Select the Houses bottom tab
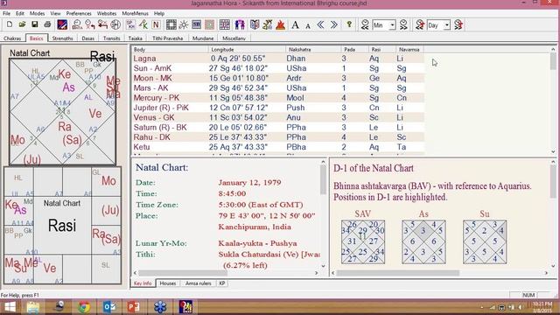Image resolution: width=560 pixels, height=315 pixels. [x=168, y=283]
